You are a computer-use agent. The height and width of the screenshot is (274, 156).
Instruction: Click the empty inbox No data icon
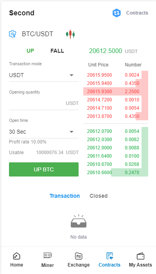point(79,221)
